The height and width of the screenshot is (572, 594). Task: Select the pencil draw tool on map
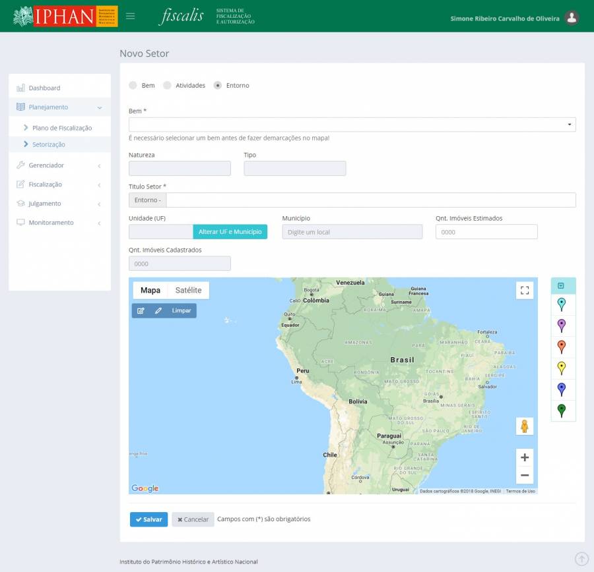point(158,310)
